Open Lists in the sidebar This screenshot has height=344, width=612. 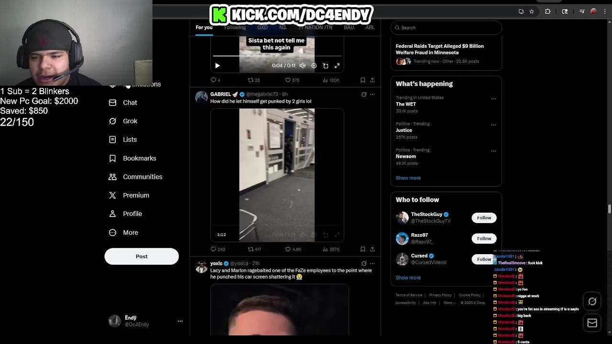(123, 140)
